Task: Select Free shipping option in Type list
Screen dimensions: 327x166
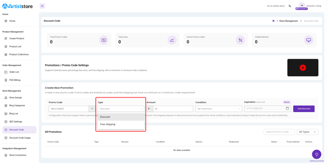Action: point(121,124)
